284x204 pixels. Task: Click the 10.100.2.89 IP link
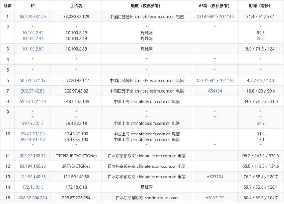point(33,49)
